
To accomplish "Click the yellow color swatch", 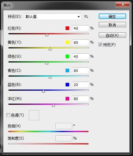I will pos(67,42).
